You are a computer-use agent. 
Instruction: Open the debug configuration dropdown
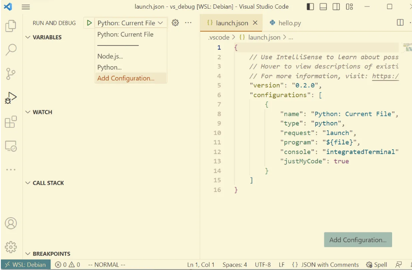[130, 23]
